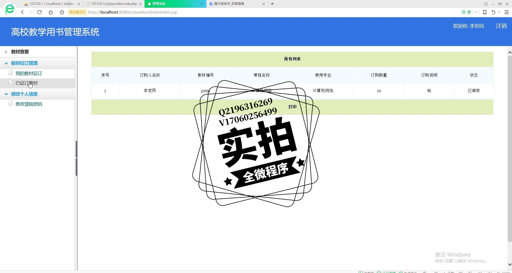Click the 使用专业 column header
The width and height of the screenshot is (512, 273).
click(x=323, y=75)
